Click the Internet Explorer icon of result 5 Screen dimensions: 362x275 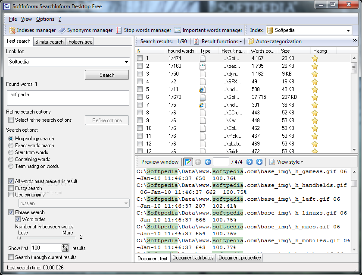tap(202, 89)
